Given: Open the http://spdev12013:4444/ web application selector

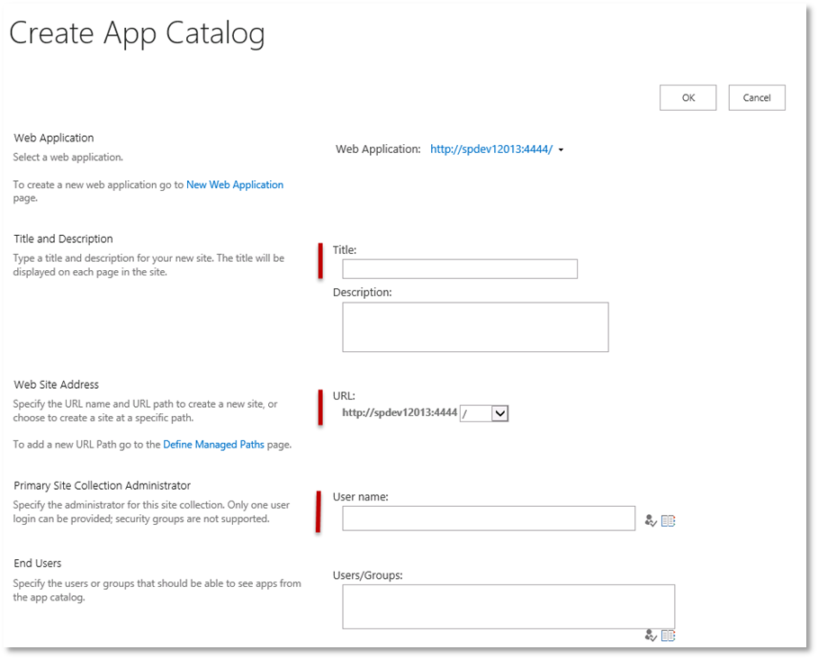Looking at the screenshot, I should coord(490,149).
